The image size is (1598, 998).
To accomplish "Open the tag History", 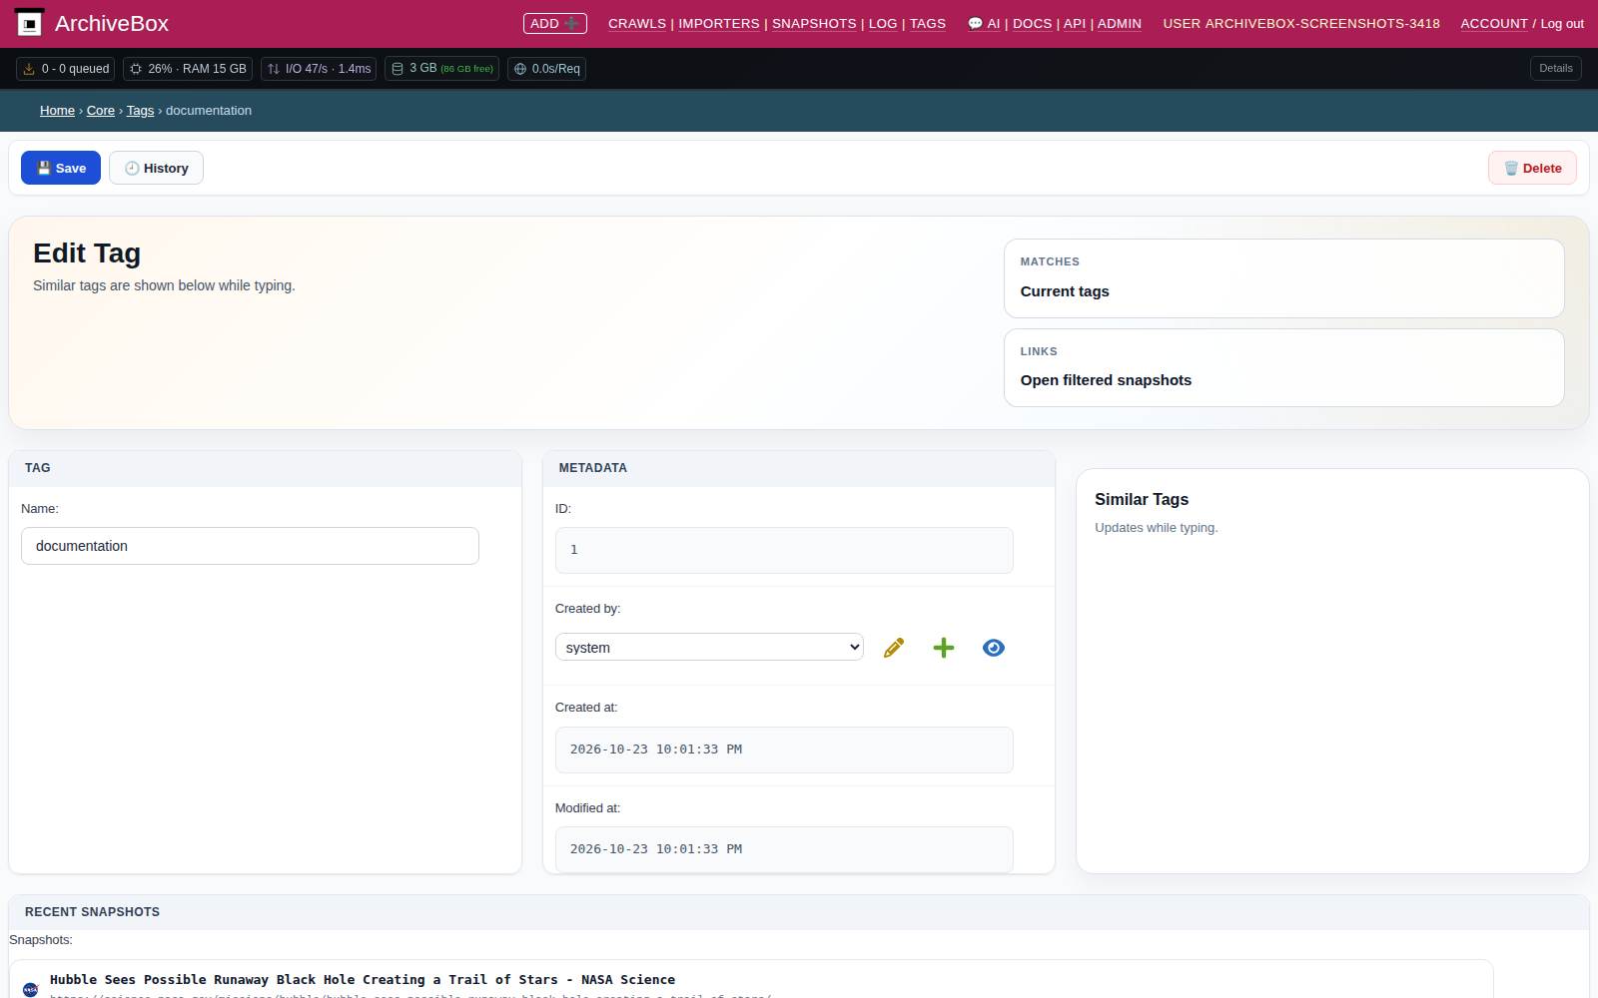I will click(x=156, y=168).
